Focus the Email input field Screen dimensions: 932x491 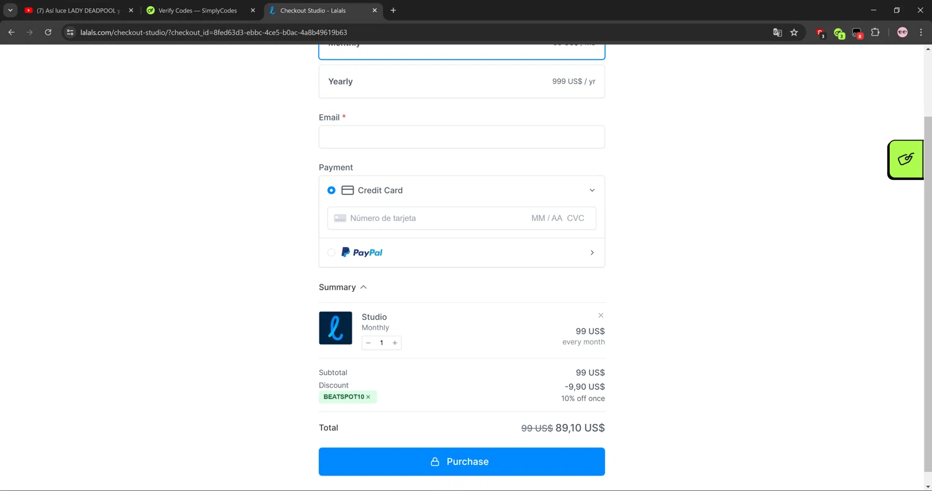pos(462,137)
